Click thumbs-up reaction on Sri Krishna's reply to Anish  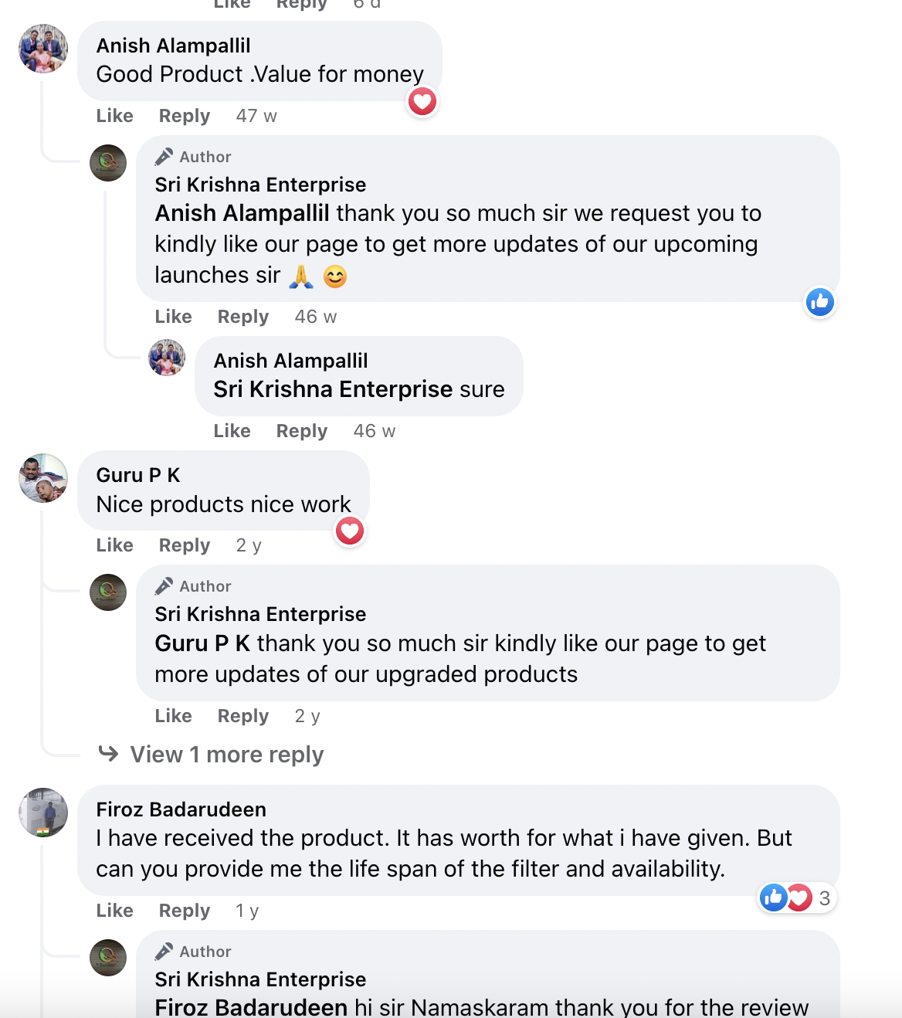click(819, 302)
